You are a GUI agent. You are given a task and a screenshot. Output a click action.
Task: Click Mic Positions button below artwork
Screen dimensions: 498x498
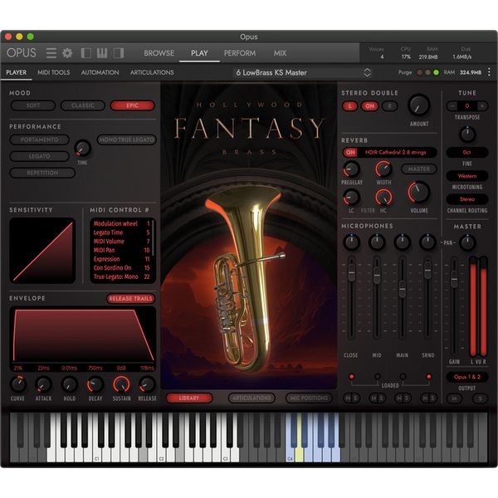coord(309,398)
